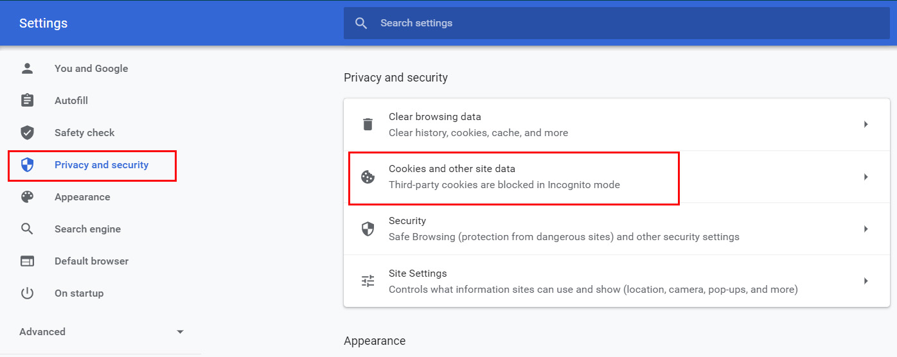Click the Safety check shield icon
The image size is (897, 357).
tap(27, 132)
